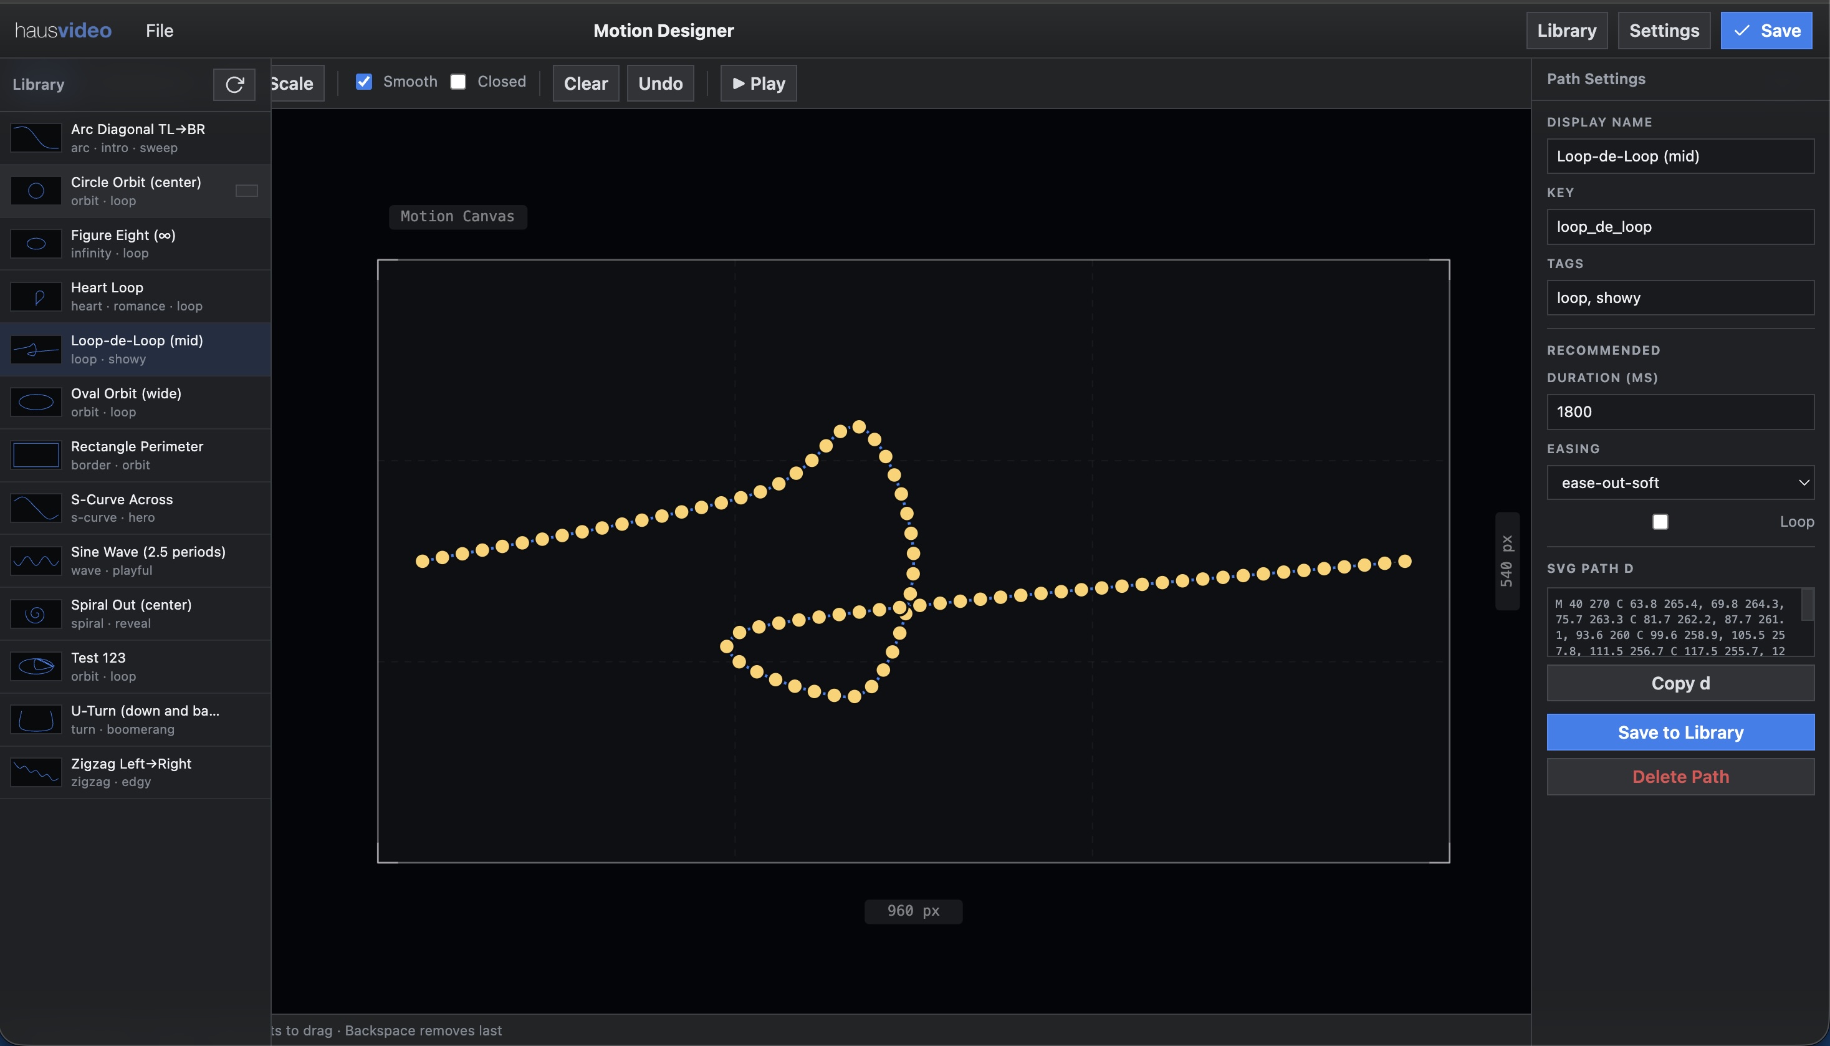Open the Easing dropdown
Screen dimensions: 1830x1046
1680,482
